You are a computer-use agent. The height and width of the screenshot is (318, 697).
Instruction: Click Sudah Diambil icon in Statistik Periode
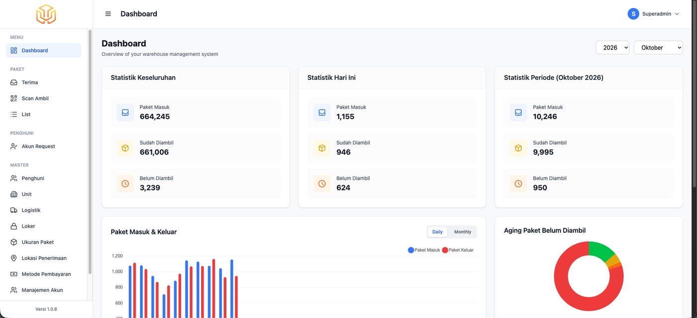pos(518,148)
